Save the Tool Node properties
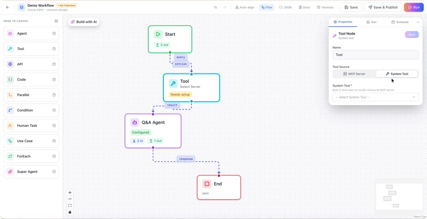427x219 pixels. click(412, 35)
